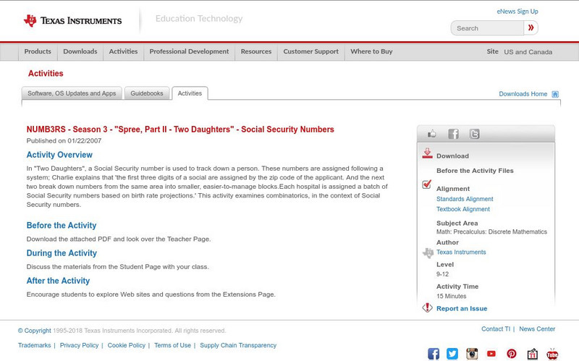Click the Report an Issue link

462,309
